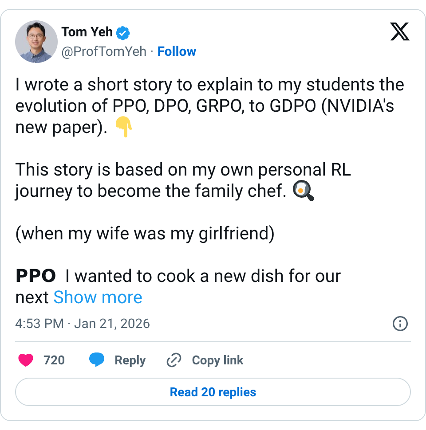Screen dimensions: 426x430
Task: Click the Tom Yeh display name
Action: click(x=87, y=32)
